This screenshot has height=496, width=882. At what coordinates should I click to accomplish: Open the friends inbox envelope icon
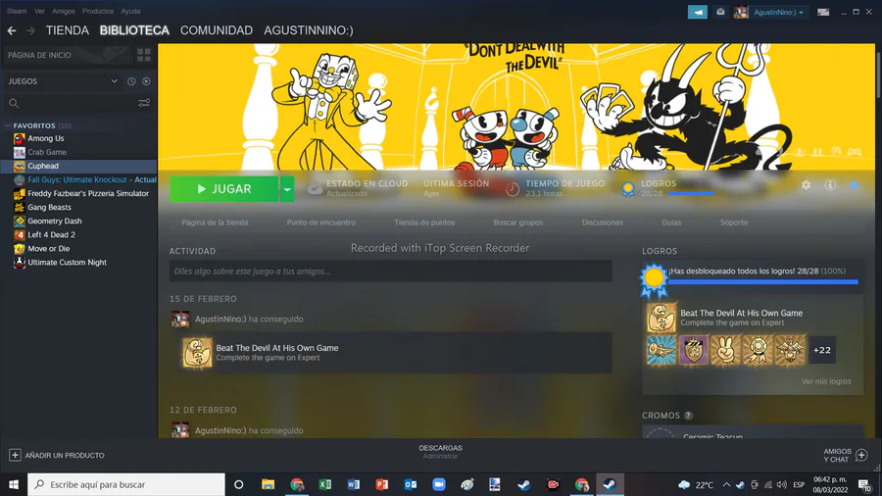[x=720, y=12]
